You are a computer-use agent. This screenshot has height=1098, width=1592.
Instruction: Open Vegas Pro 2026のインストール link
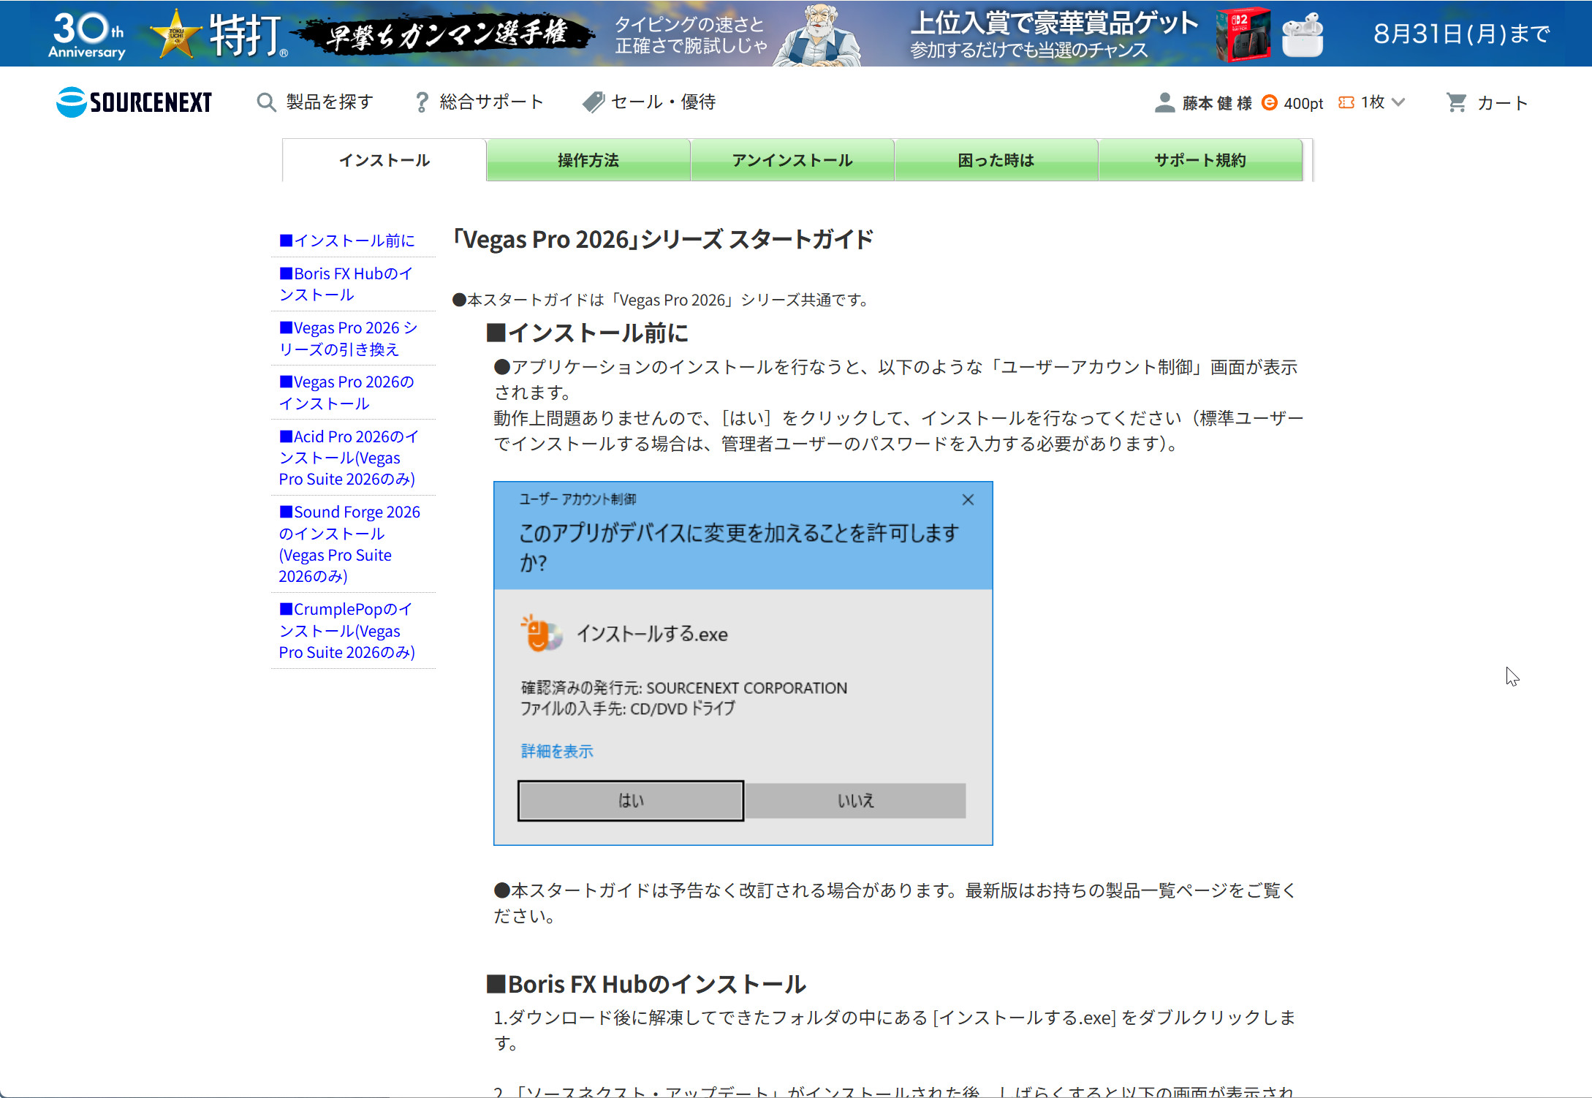pos(346,393)
